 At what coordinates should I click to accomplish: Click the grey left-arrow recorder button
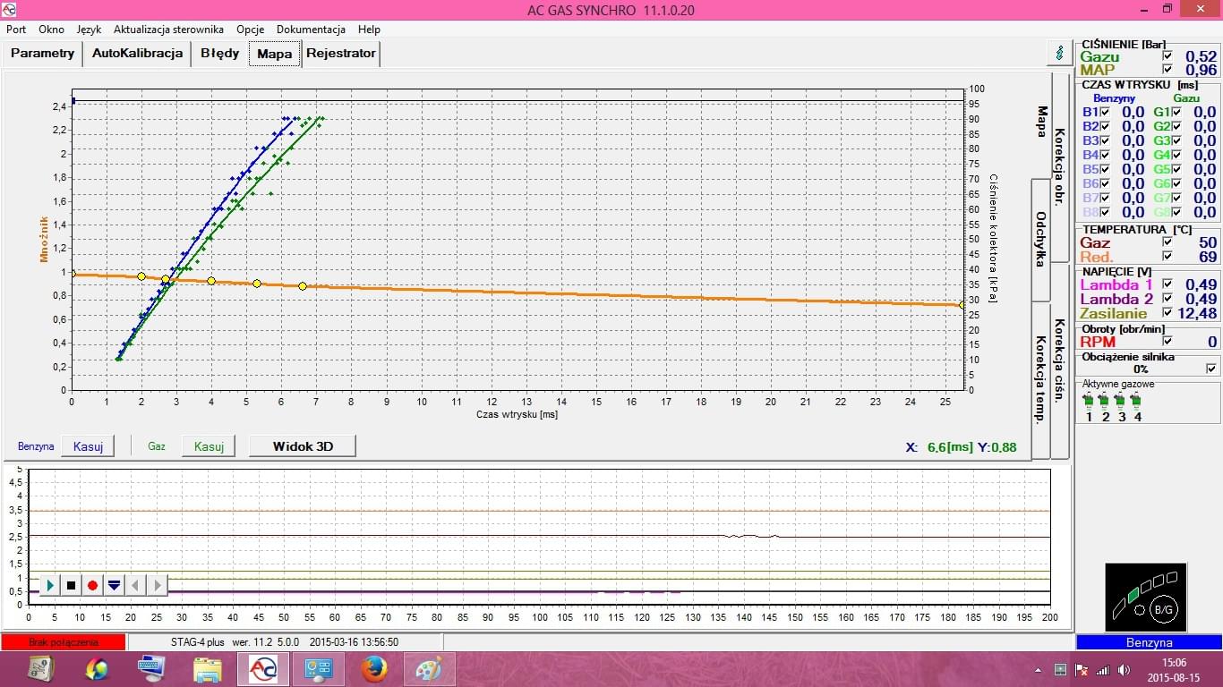coord(135,585)
